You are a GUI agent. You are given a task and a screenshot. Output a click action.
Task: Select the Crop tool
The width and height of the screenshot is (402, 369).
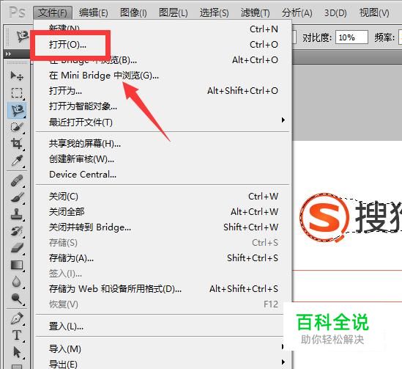click(x=17, y=144)
